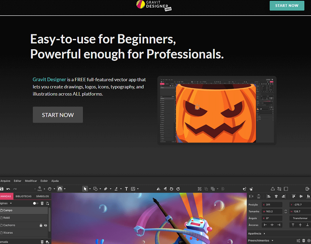Screen dimensions: 311x244
Task: Open the Gravit Designer link
Action: (x=49, y=80)
